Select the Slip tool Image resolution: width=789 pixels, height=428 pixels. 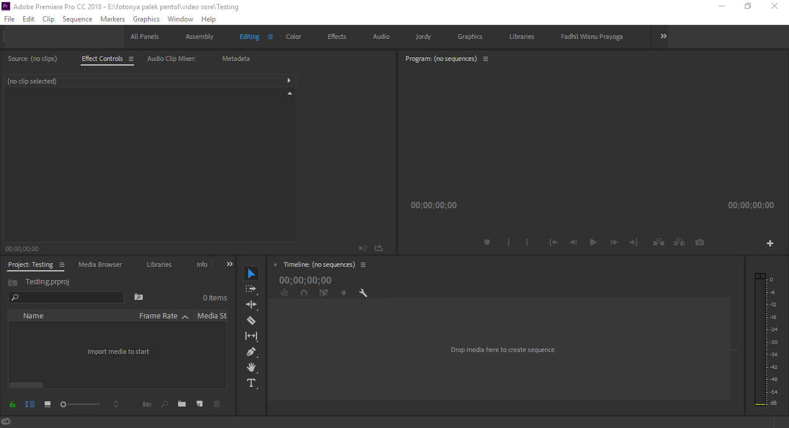251,336
